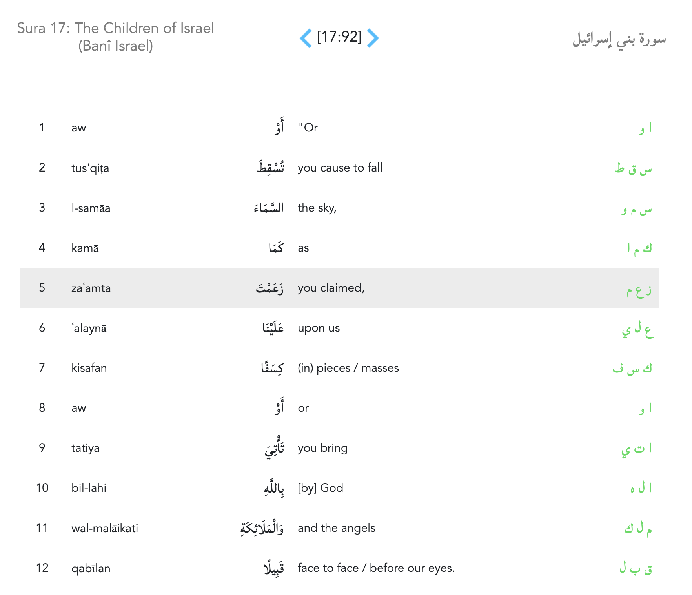Open root letters for l-samāa row
Image resolution: width=692 pixels, height=595 pixels.
636,210
